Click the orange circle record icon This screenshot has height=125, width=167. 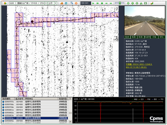click(x=76, y=3)
